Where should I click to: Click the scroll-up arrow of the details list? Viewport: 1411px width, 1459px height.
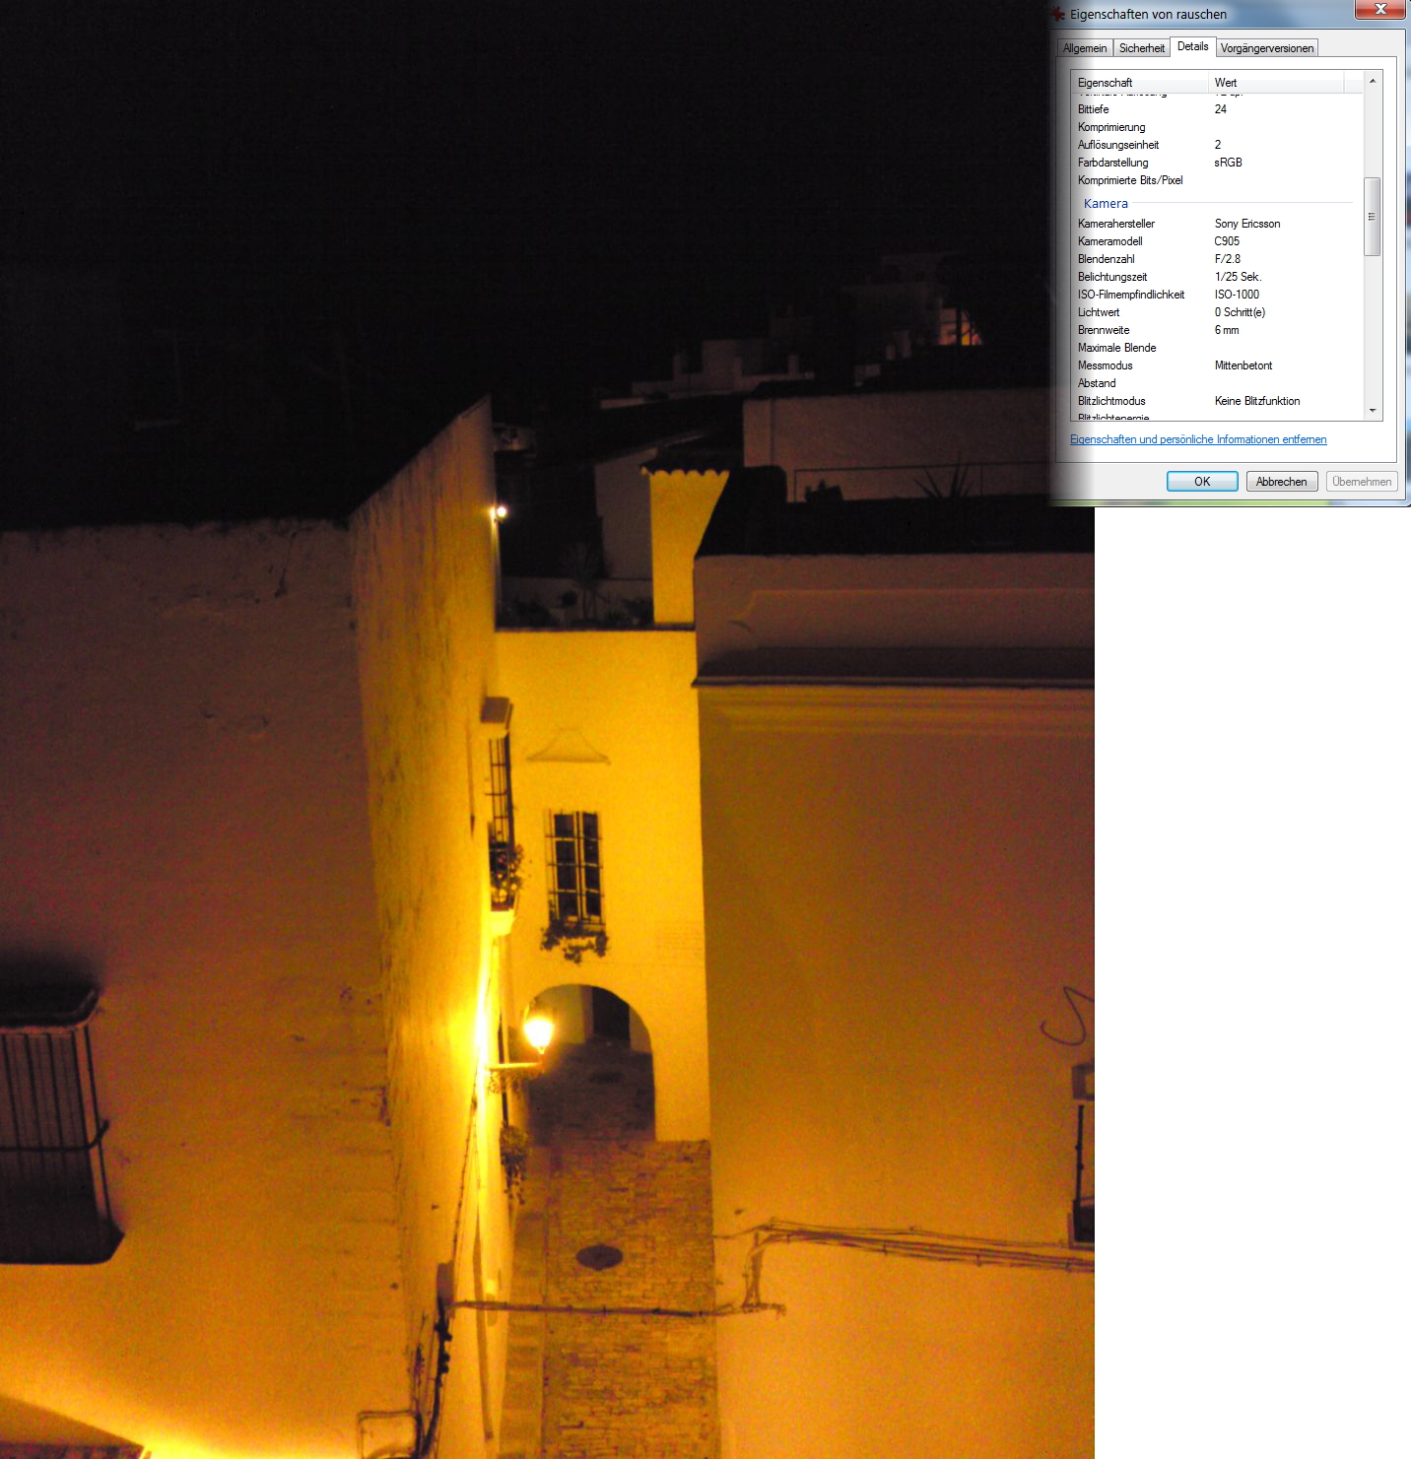pyautogui.click(x=1373, y=81)
